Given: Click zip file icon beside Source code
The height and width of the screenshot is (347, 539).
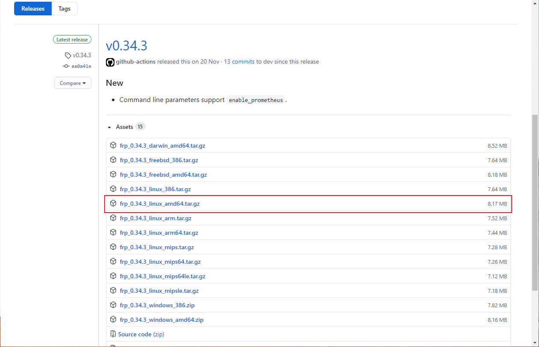Looking at the screenshot, I should pyautogui.click(x=113, y=334).
